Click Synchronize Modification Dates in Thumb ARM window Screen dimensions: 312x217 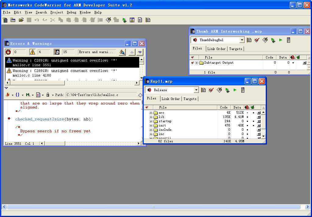coord(257,40)
